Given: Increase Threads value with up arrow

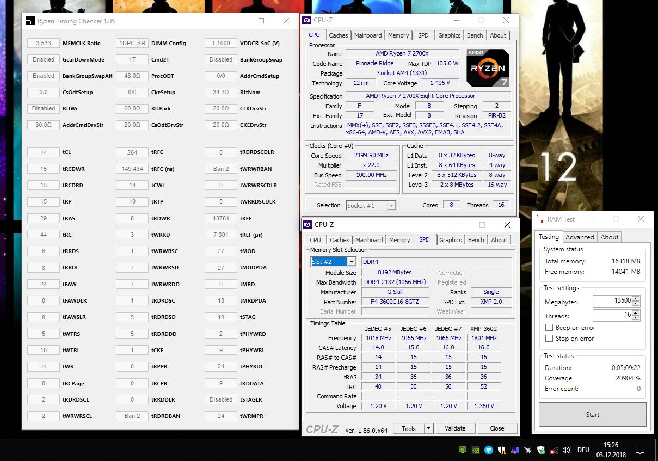Looking at the screenshot, I should [x=636, y=312].
